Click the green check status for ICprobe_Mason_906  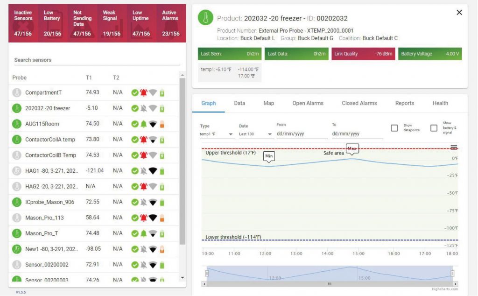click(x=135, y=202)
